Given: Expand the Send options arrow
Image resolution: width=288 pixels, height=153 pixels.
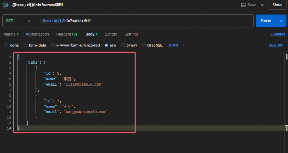Looking at the screenshot, I should 281,21.
